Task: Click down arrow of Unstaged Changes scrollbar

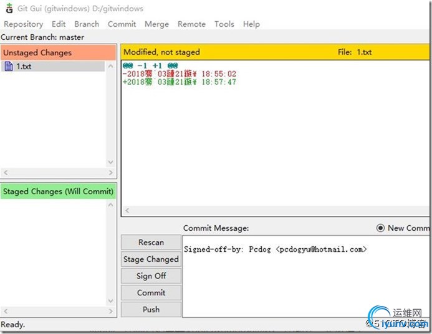Action: 110,162
